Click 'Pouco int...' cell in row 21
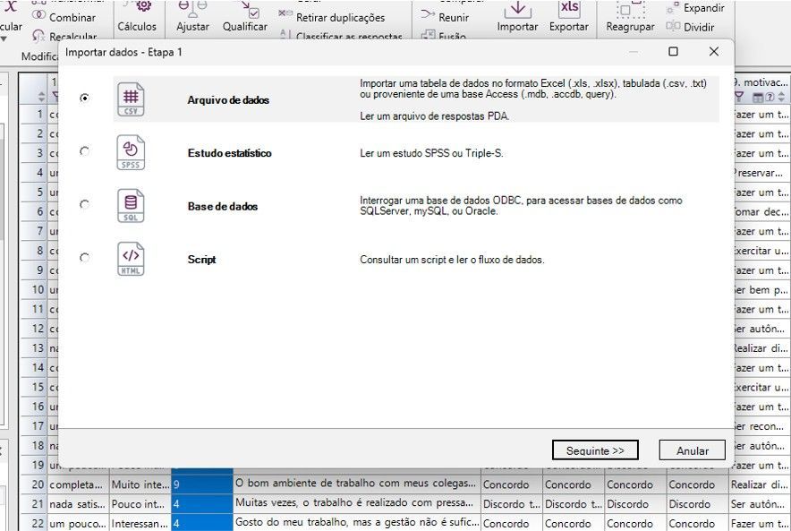 tap(140, 504)
